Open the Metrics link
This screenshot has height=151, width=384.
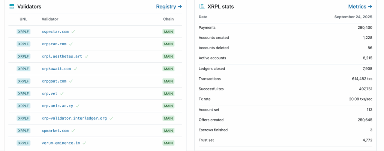point(360,6)
